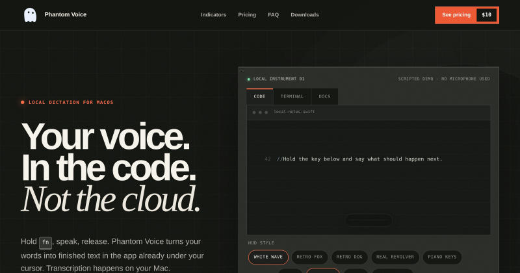
Task: Click the dimmed HUD pill in editor
Action: 369,220
